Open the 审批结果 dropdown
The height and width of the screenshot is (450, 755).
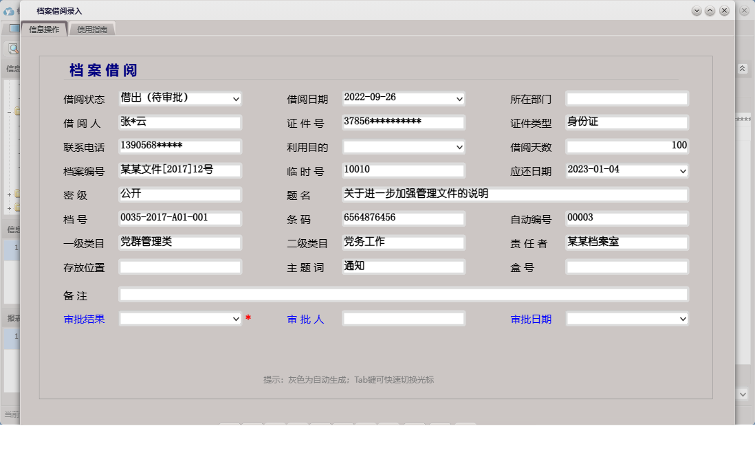click(236, 318)
